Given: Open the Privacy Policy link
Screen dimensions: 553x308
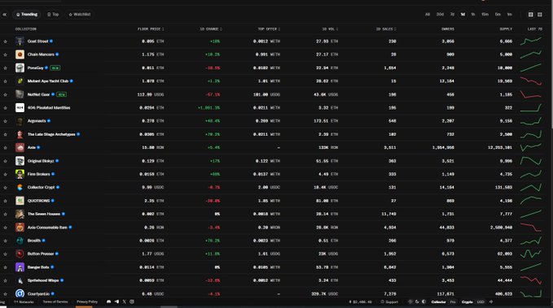Looking at the screenshot, I should 87,301.
